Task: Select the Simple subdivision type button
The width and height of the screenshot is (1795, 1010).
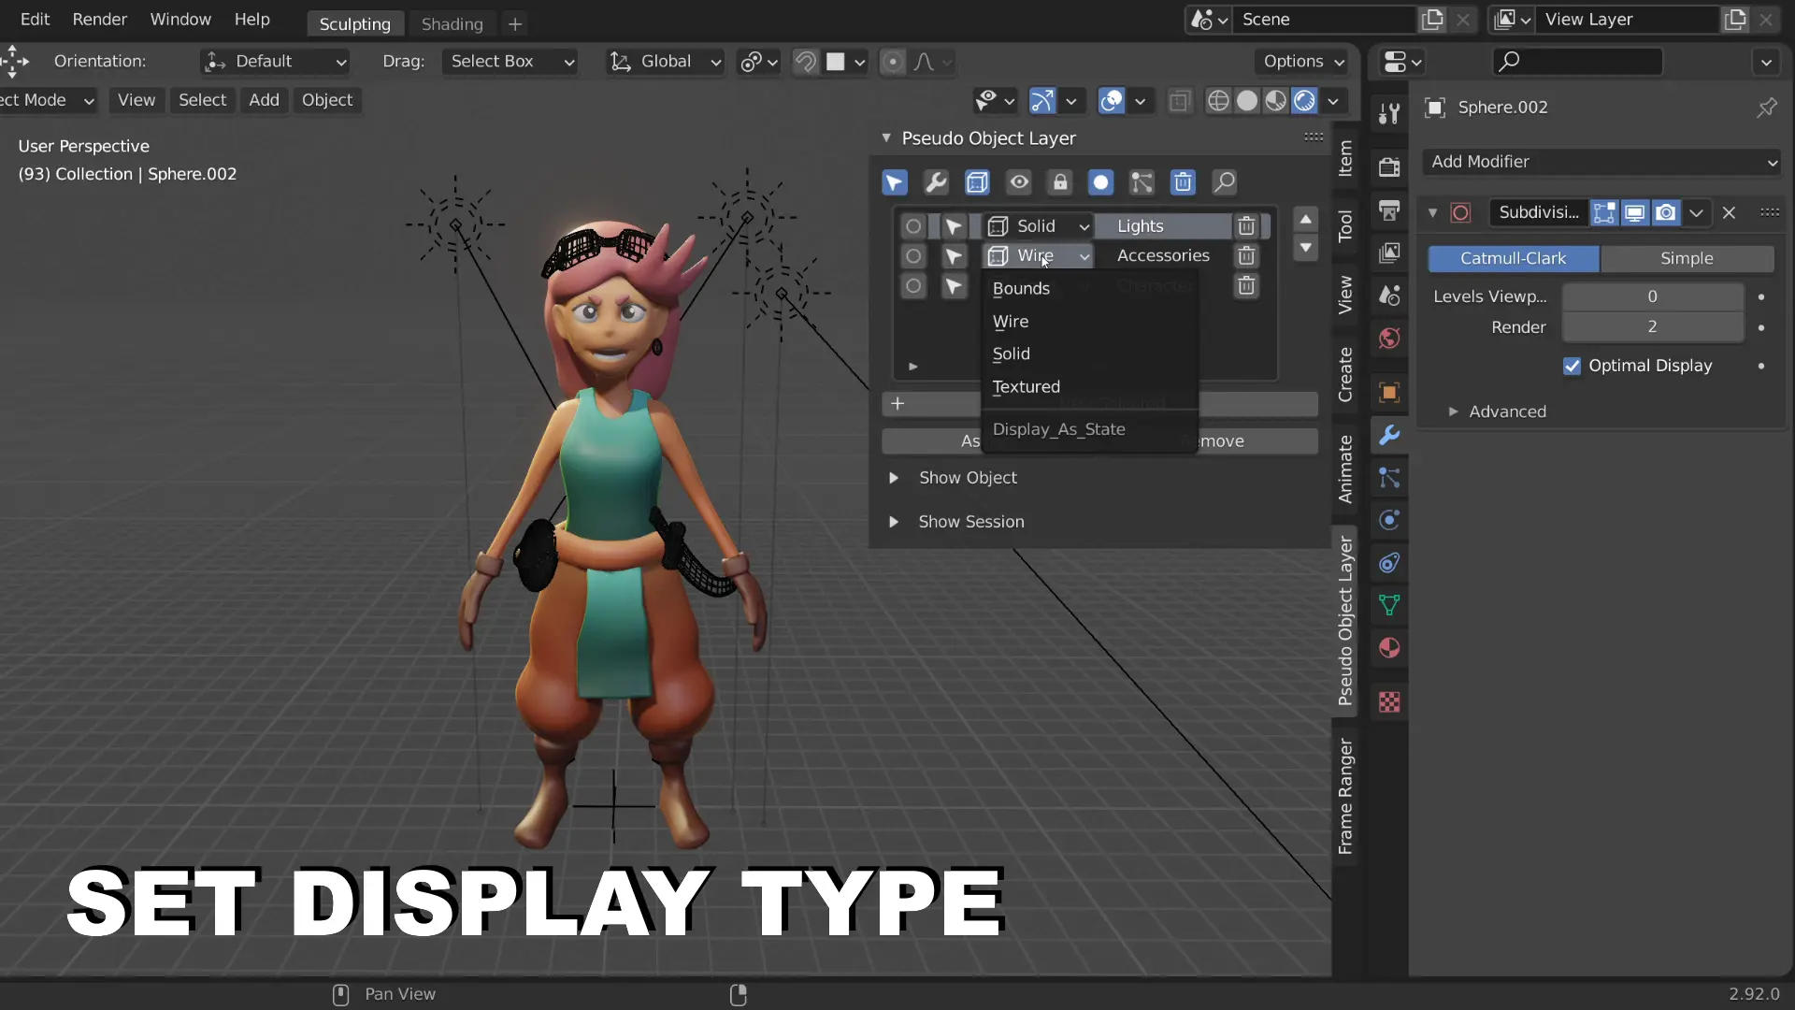Action: coord(1687,258)
